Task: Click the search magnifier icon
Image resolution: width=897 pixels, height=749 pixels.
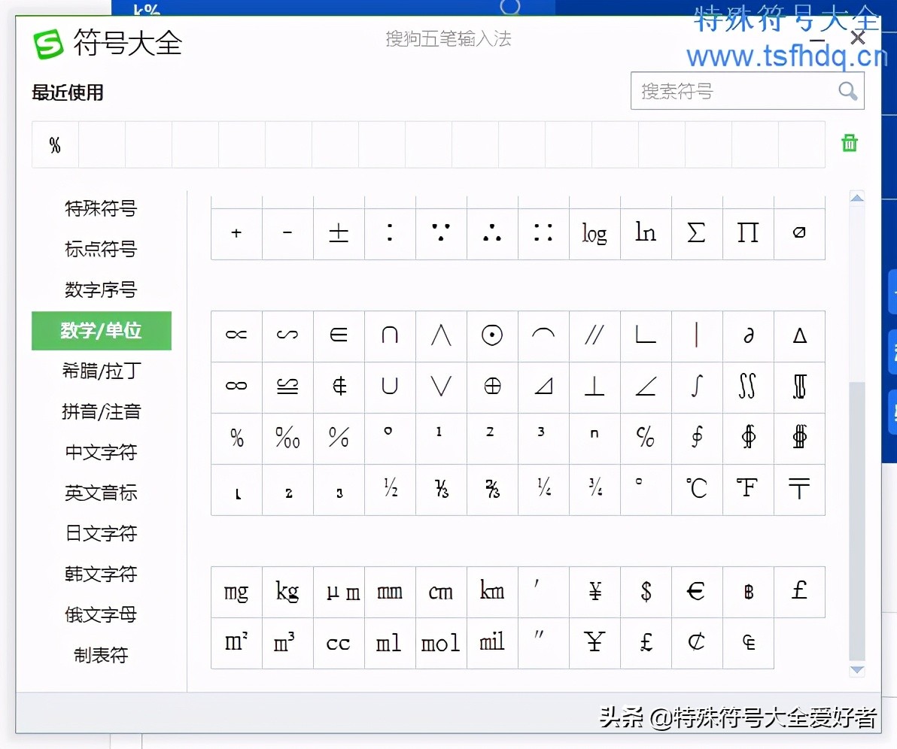Action: [847, 91]
